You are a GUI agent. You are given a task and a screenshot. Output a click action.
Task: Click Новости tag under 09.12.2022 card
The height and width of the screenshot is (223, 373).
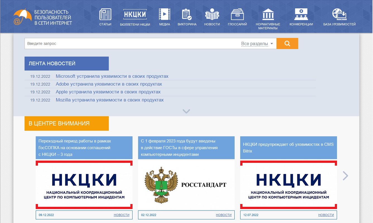pos(121,215)
